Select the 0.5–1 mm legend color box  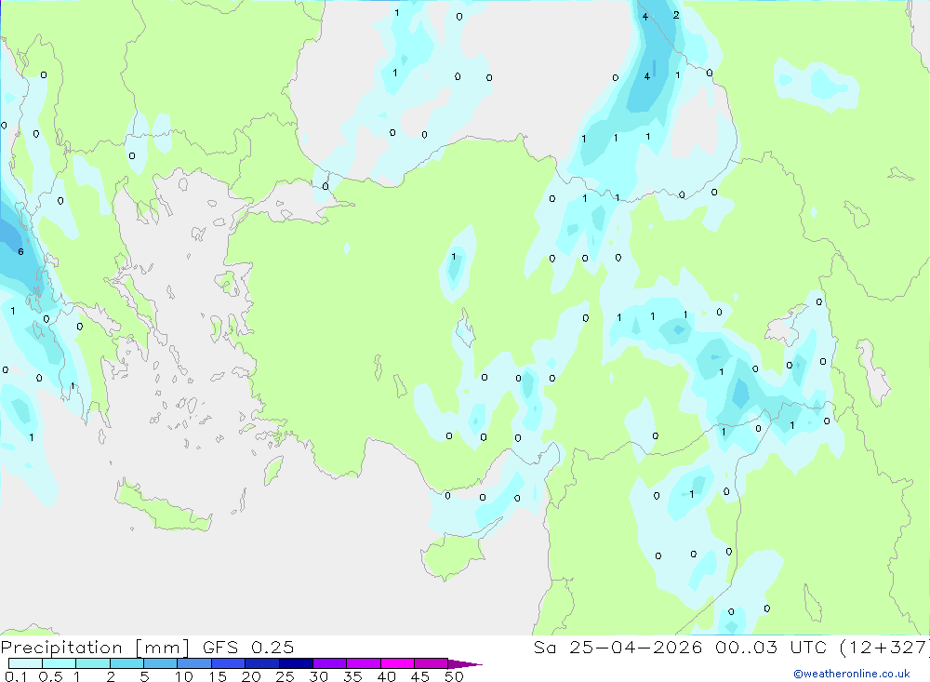coord(59,663)
